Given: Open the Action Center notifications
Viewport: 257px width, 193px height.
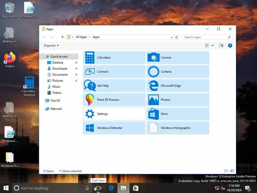Looking at the screenshot, I should (248, 188).
